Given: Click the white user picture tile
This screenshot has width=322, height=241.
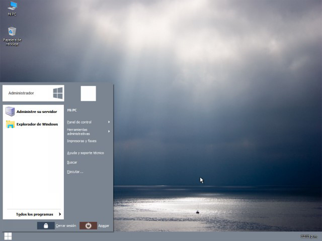Looking at the screenshot, I should [x=89, y=93].
